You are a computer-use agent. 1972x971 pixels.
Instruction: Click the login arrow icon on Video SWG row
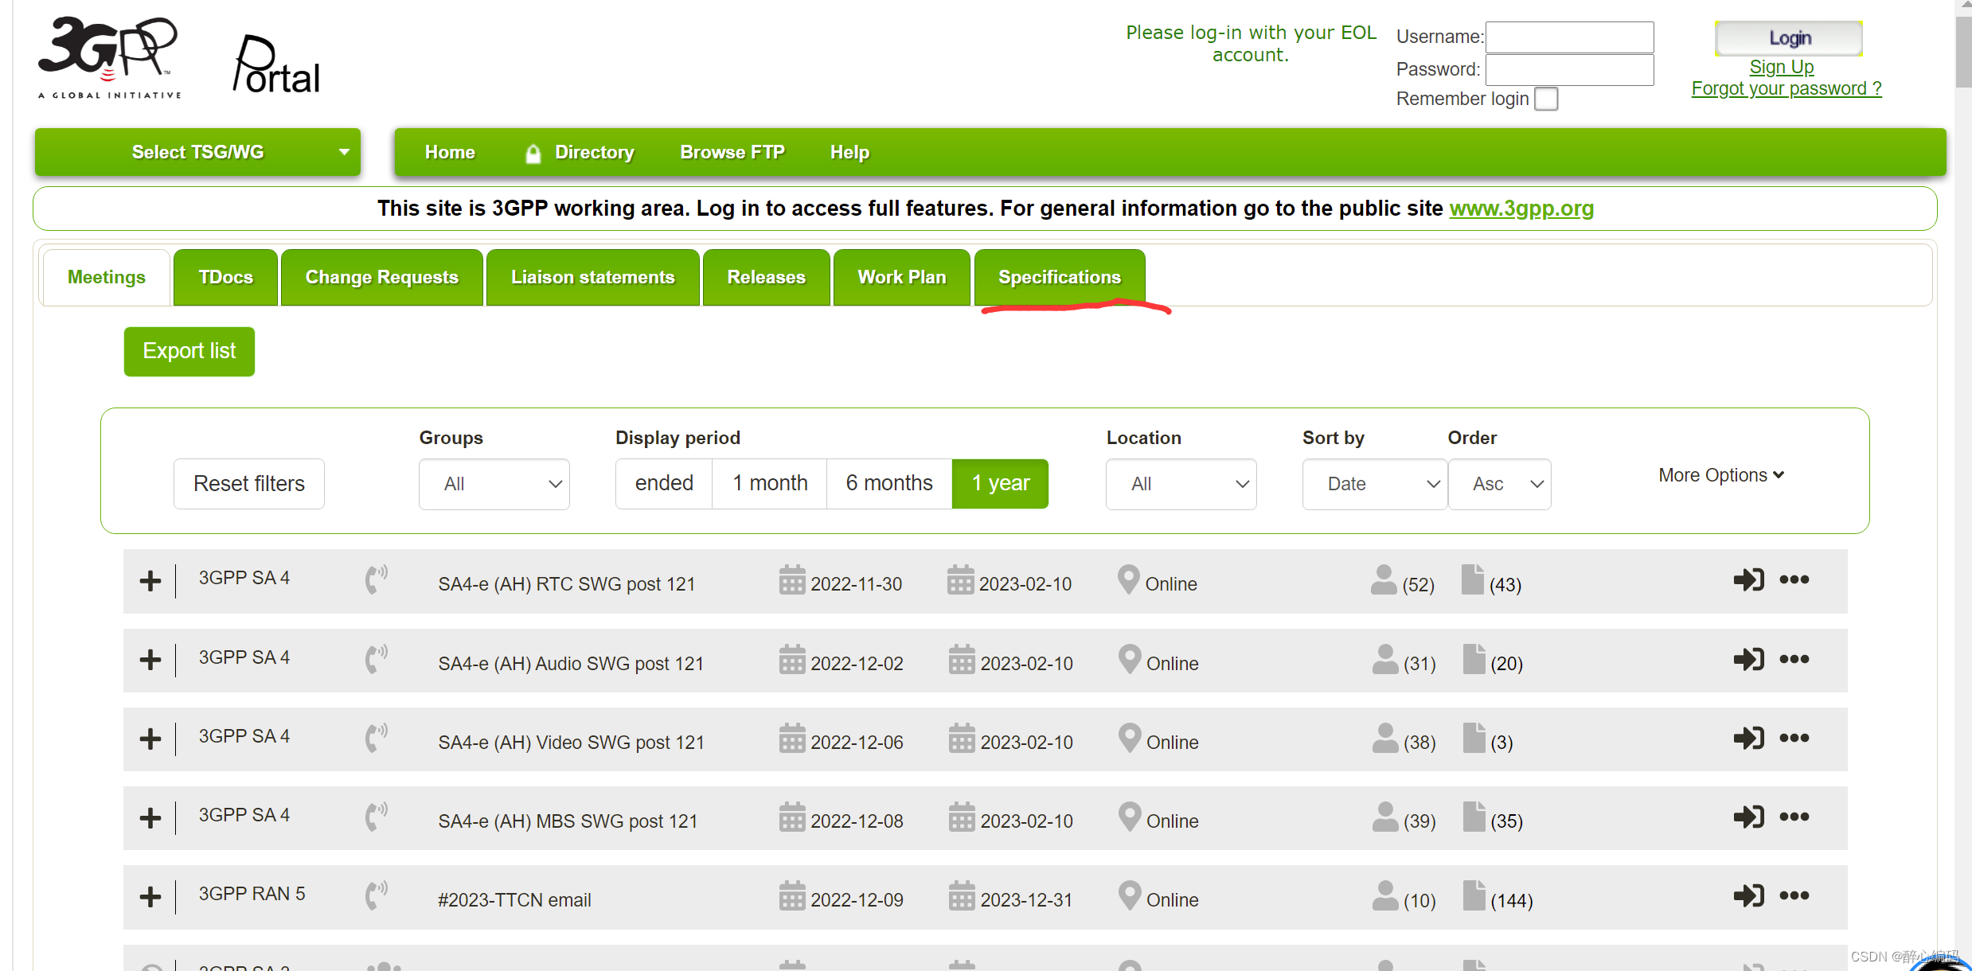coord(1748,738)
